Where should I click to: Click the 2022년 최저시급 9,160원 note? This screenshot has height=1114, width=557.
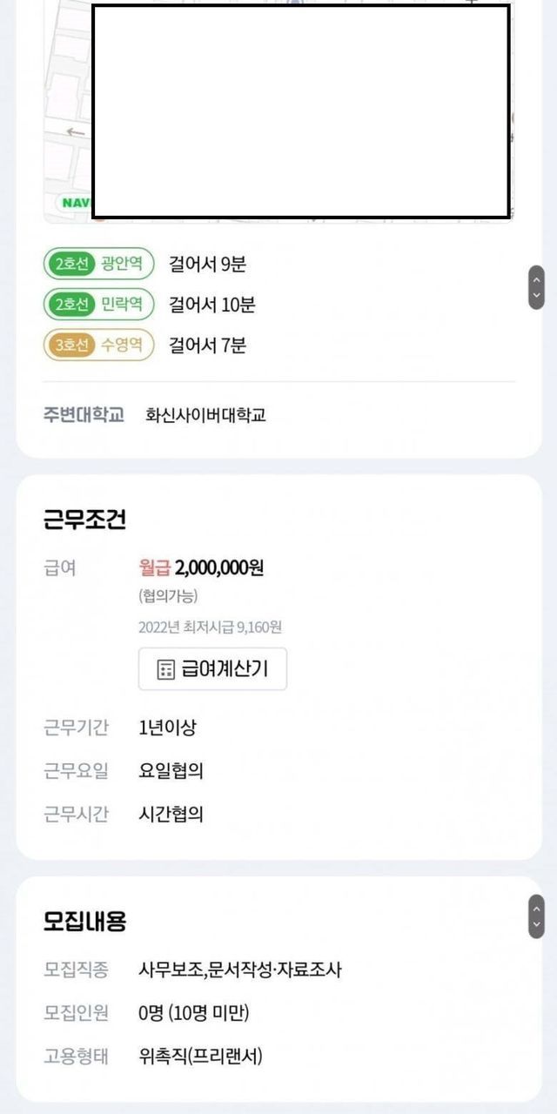click(210, 627)
